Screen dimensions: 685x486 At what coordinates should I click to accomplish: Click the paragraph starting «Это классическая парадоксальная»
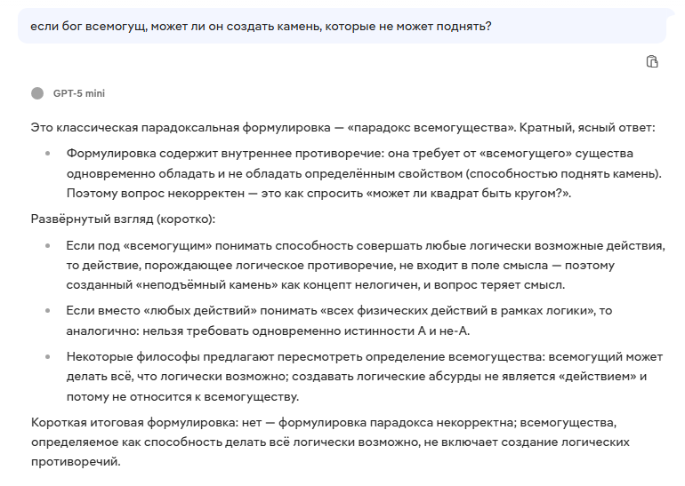(x=342, y=127)
